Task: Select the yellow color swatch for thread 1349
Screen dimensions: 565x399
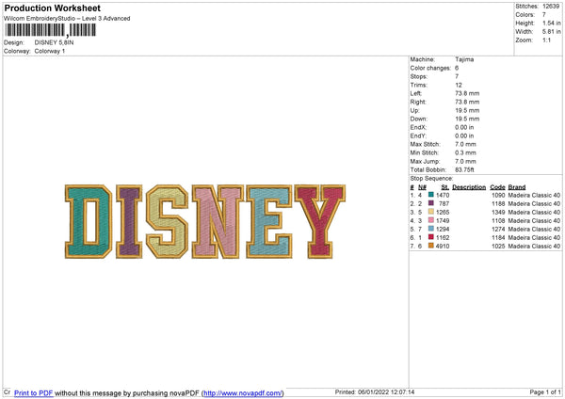Action: coord(431,212)
